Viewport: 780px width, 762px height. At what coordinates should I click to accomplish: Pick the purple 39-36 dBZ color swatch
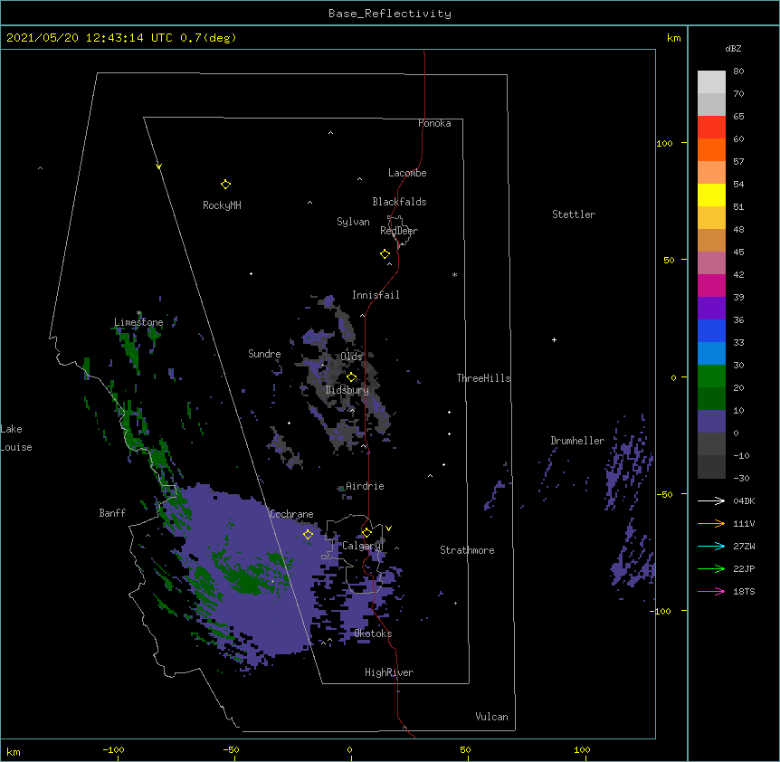(x=711, y=309)
